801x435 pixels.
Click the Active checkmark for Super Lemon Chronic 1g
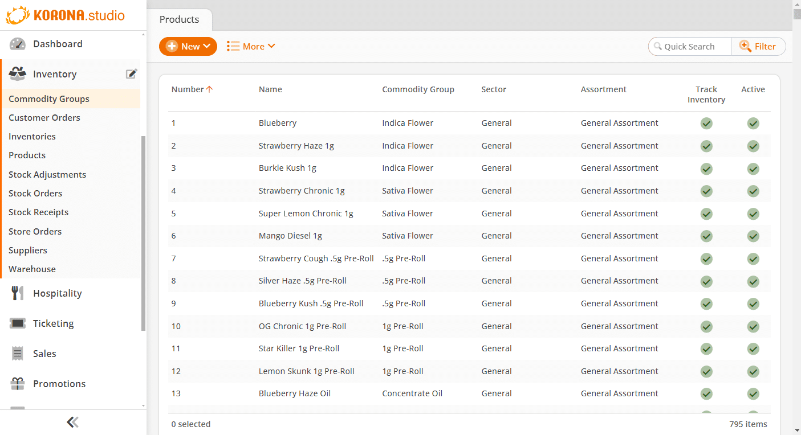(753, 214)
